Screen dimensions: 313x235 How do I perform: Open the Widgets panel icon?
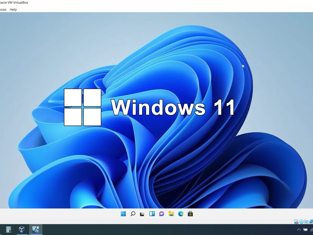click(x=152, y=214)
